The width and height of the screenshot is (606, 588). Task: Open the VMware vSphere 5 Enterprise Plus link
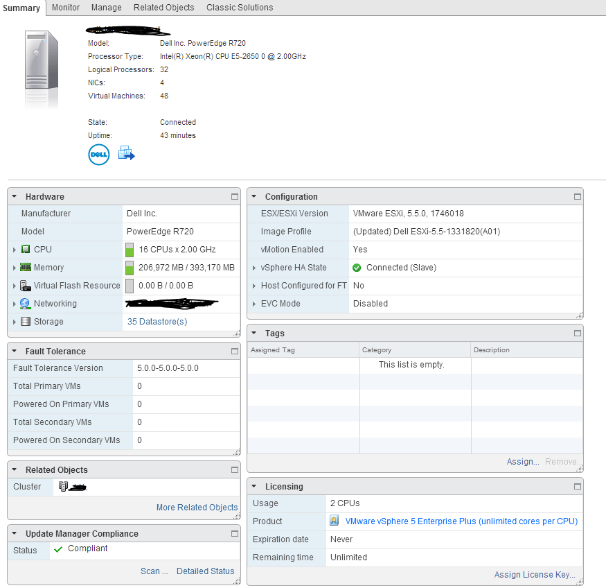coord(461,521)
